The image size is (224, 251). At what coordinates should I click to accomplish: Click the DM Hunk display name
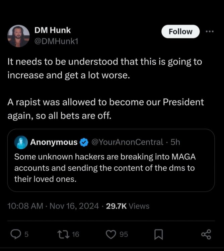pyautogui.click(x=53, y=30)
